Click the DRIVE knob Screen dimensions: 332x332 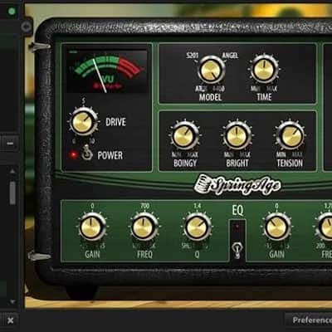[x=83, y=121]
